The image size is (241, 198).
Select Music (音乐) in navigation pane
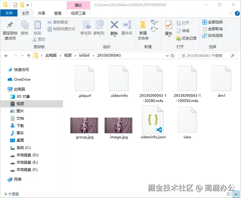17,133
